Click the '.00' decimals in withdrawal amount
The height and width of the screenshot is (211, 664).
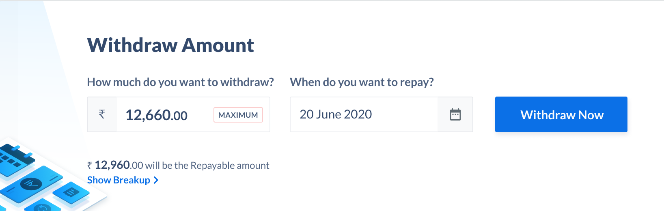coord(179,116)
